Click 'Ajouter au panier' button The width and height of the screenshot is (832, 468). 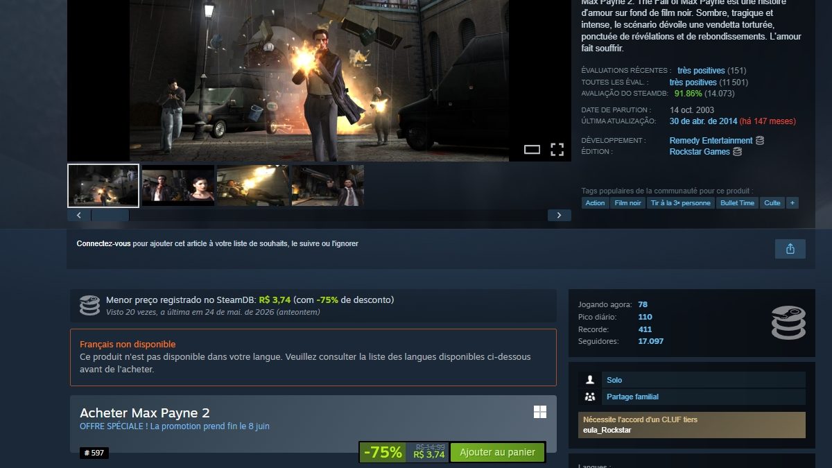[497, 453]
